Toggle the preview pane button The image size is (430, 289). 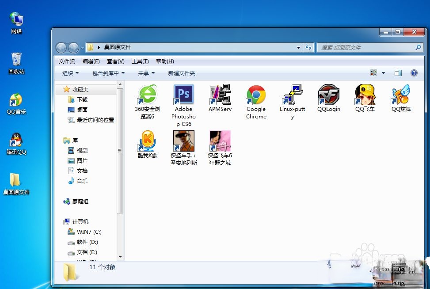398,73
